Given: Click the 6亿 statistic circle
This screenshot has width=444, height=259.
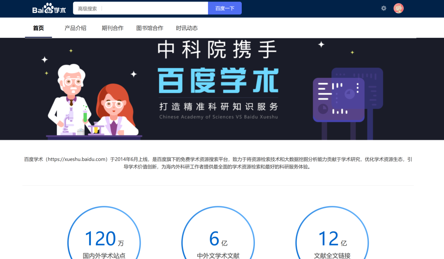Looking at the screenshot, I should click(x=218, y=233).
